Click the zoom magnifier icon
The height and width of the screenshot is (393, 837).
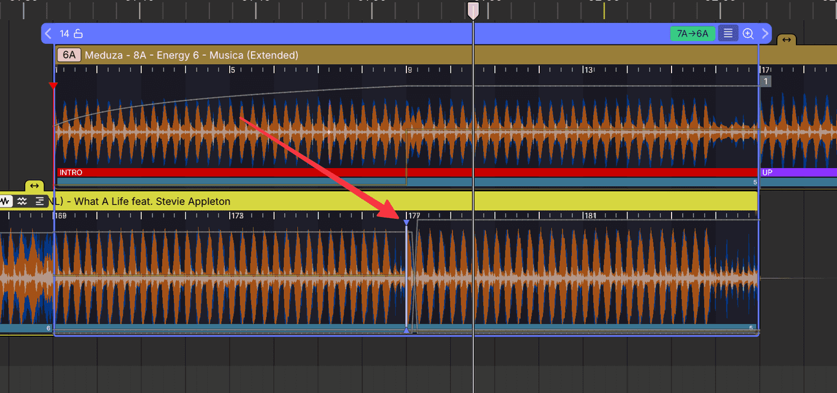[x=748, y=33]
